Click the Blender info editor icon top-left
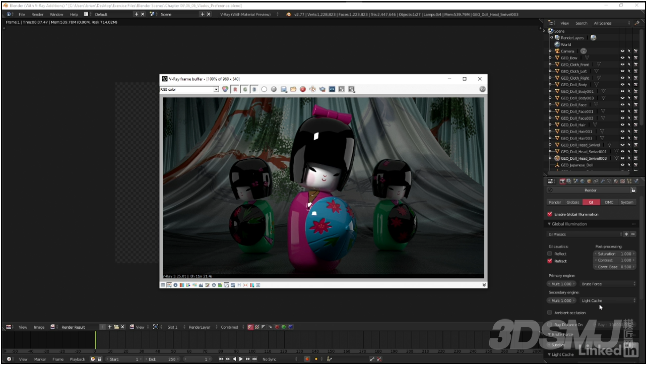Viewport: 647px width, 365px height. (x=9, y=14)
